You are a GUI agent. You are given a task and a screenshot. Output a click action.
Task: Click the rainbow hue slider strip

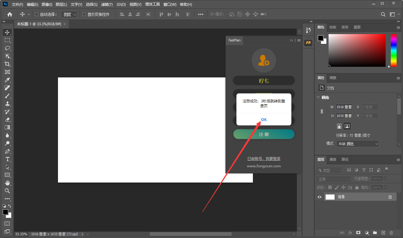pos(394,50)
